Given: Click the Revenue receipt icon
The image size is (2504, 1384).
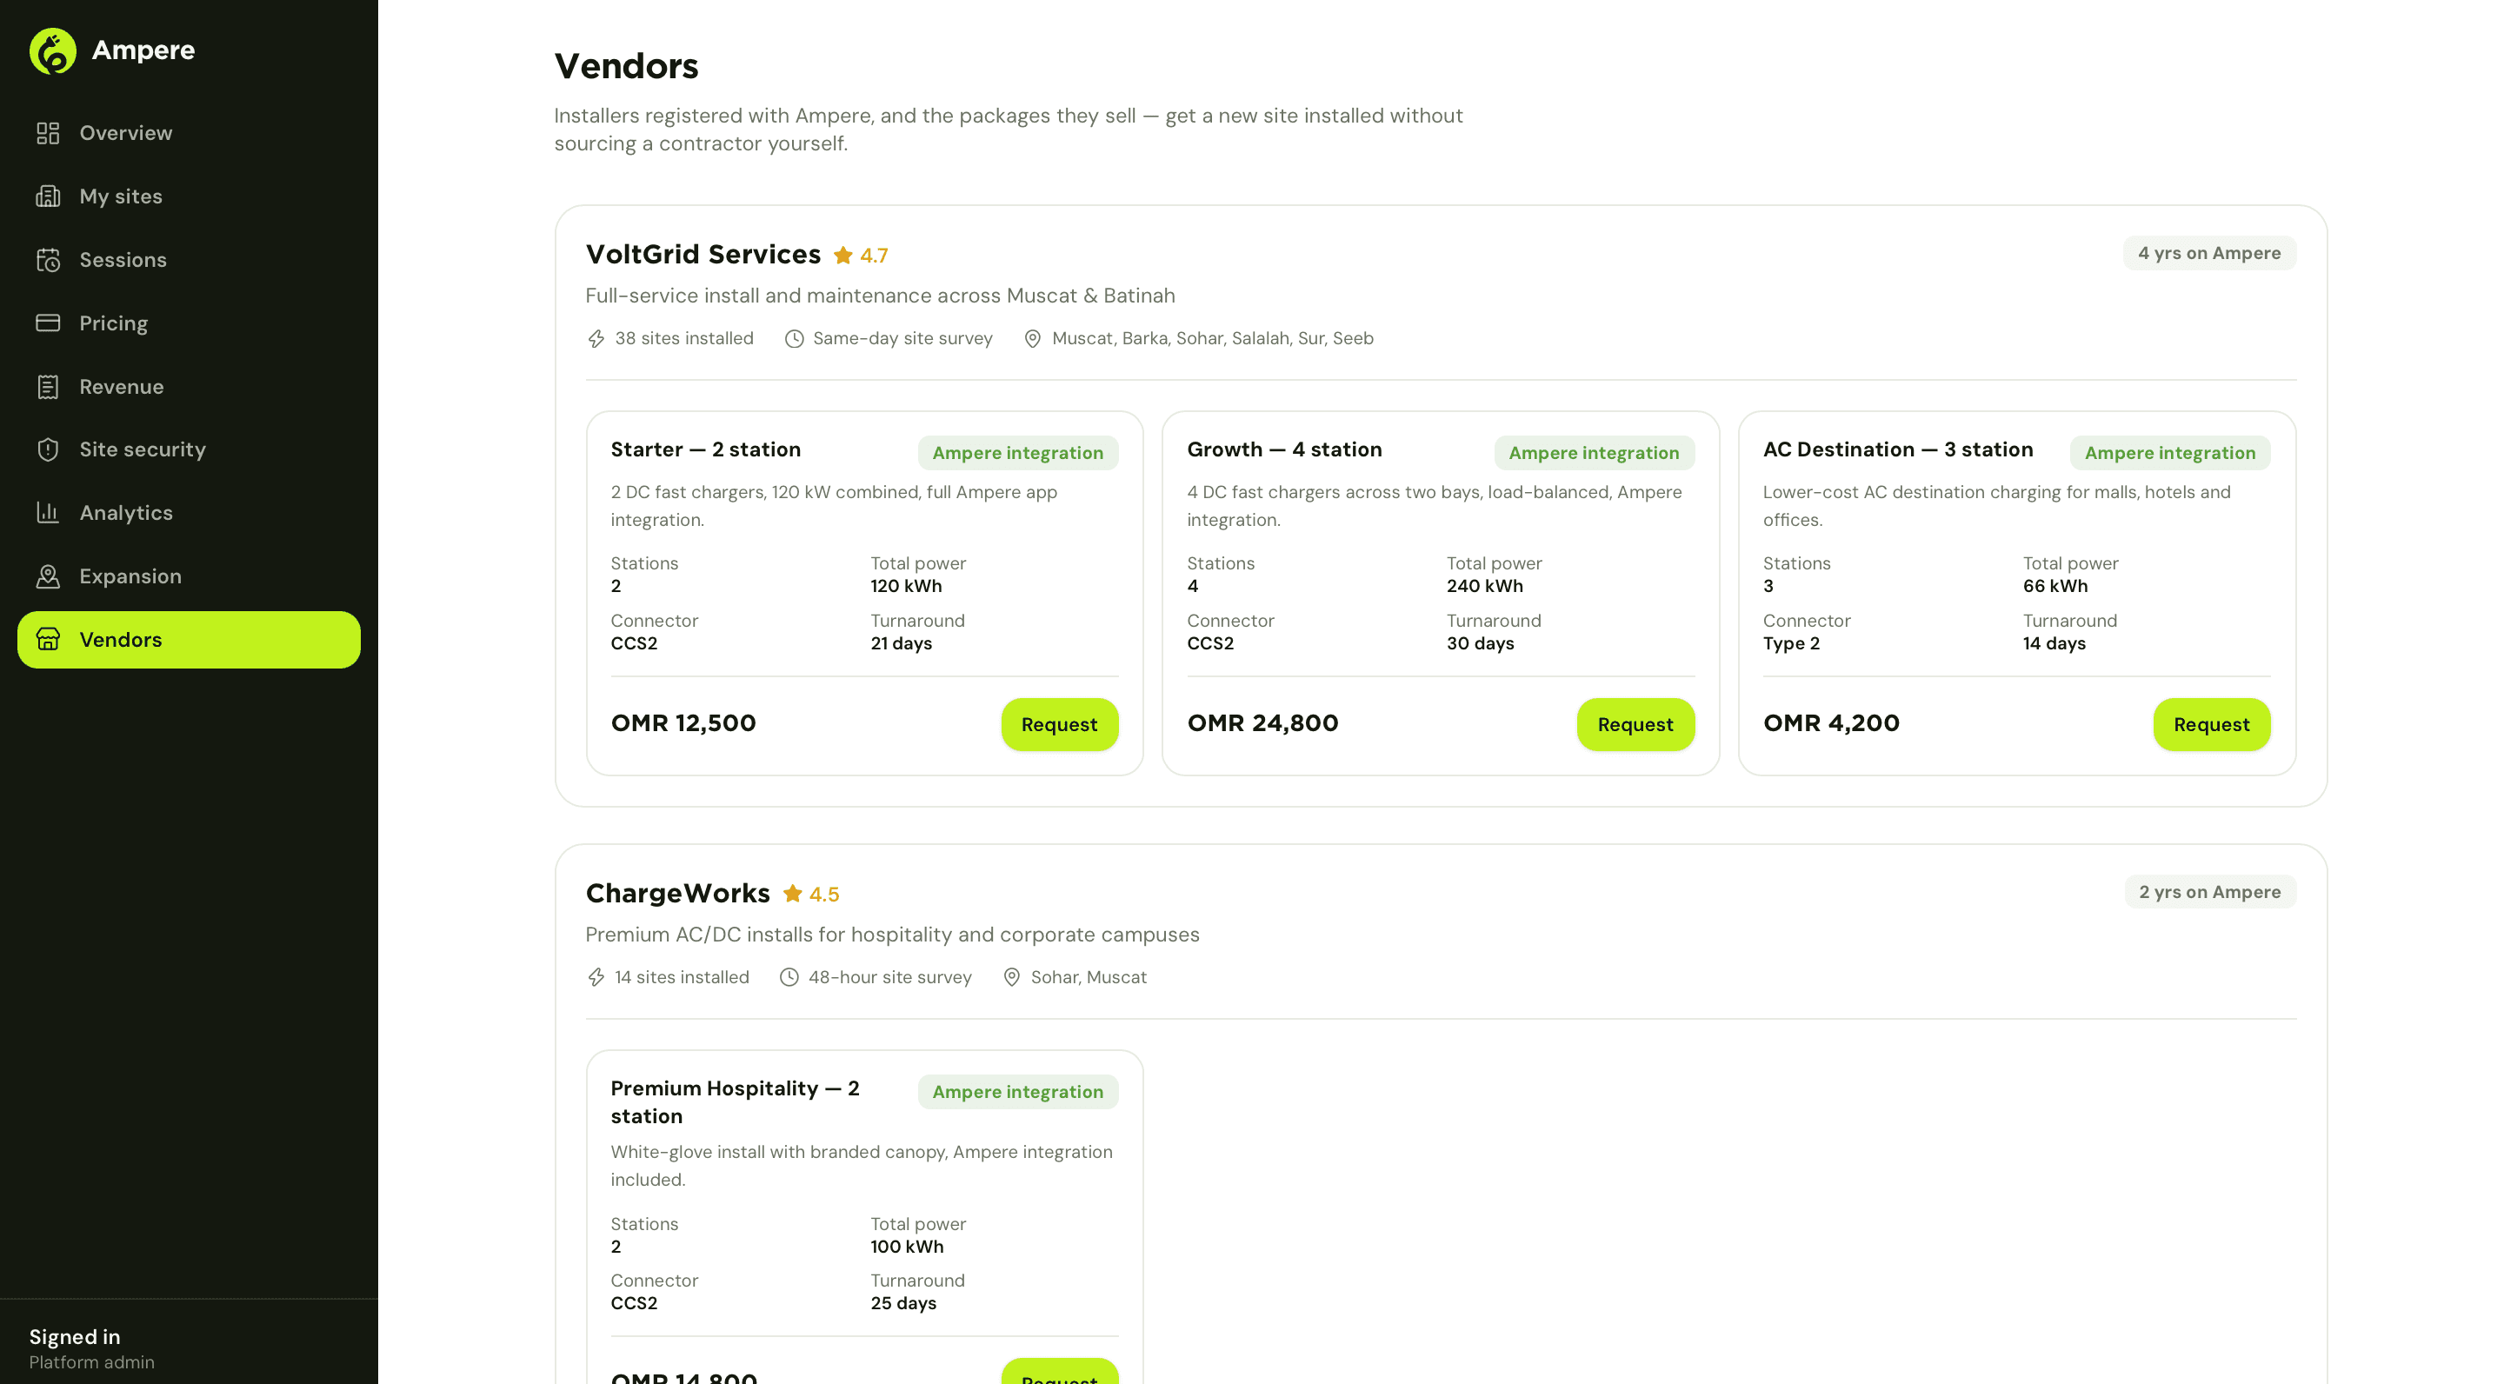Looking at the screenshot, I should coord(48,387).
